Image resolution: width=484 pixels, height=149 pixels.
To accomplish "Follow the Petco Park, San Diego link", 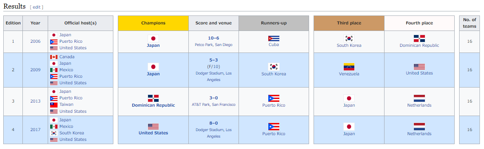I will [213, 45].
